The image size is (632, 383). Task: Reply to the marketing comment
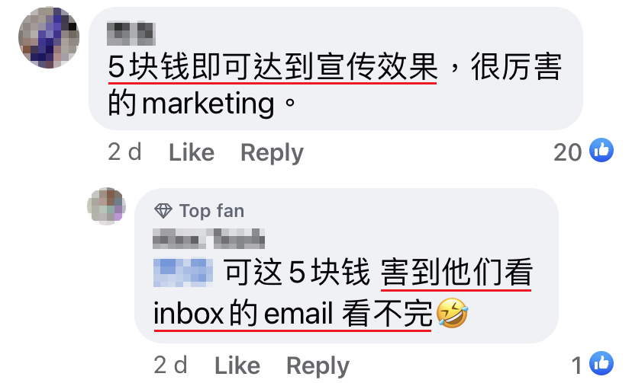point(272,153)
